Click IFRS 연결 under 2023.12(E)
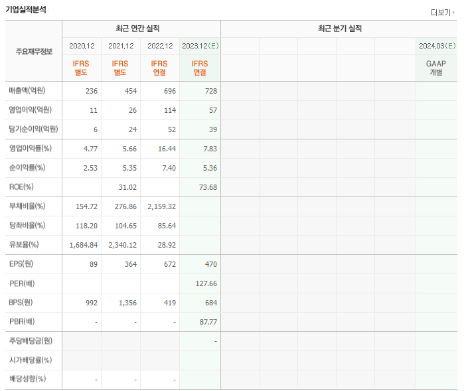The width and height of the screenshot is (468, 391). coord(200,68)
